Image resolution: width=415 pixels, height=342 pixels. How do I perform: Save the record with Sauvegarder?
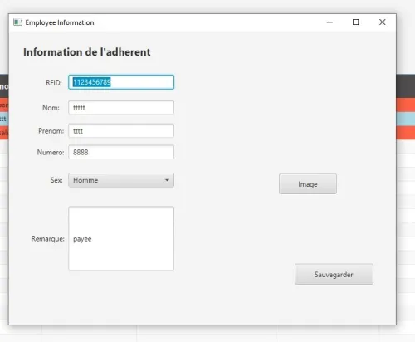334,274
